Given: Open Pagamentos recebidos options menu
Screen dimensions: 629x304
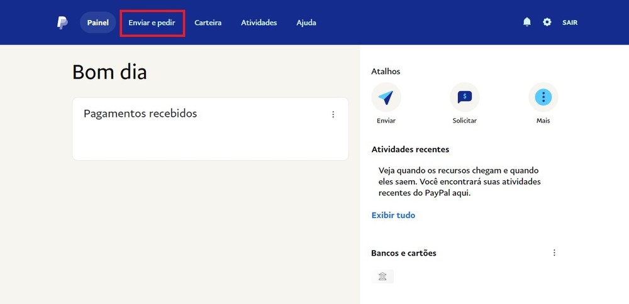Looking at the screenshot, I should tap(333, 114).
